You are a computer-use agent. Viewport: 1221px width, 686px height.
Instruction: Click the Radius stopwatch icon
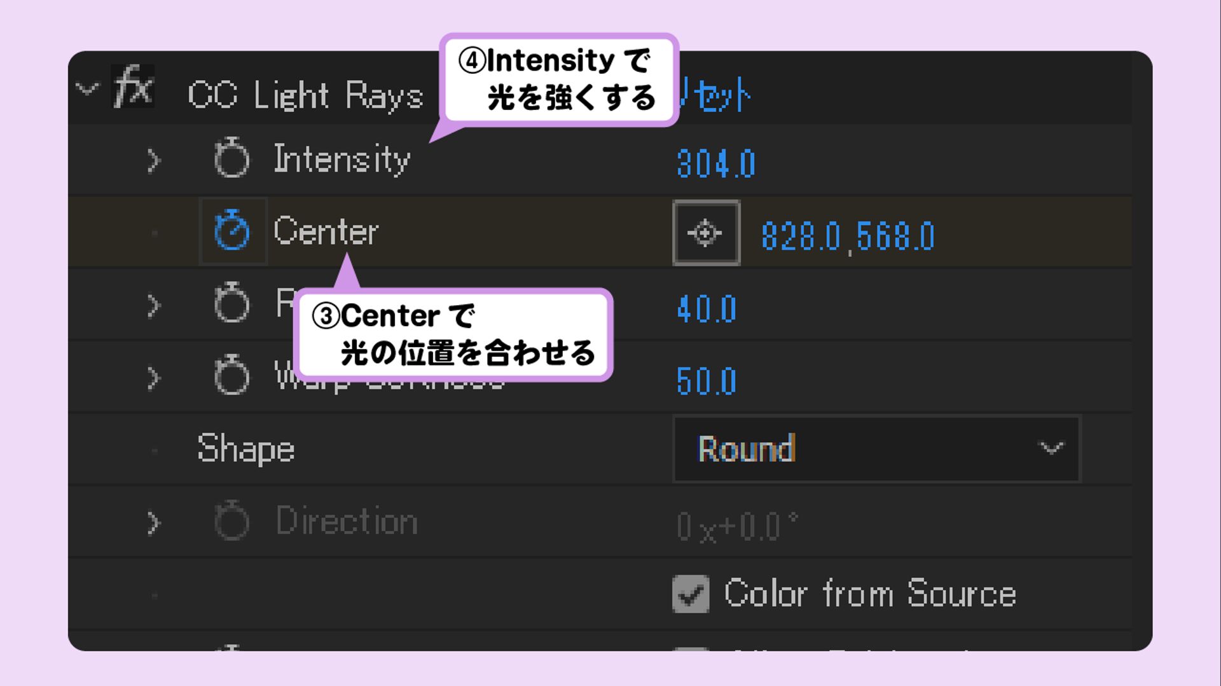click(x=231, y=303)
